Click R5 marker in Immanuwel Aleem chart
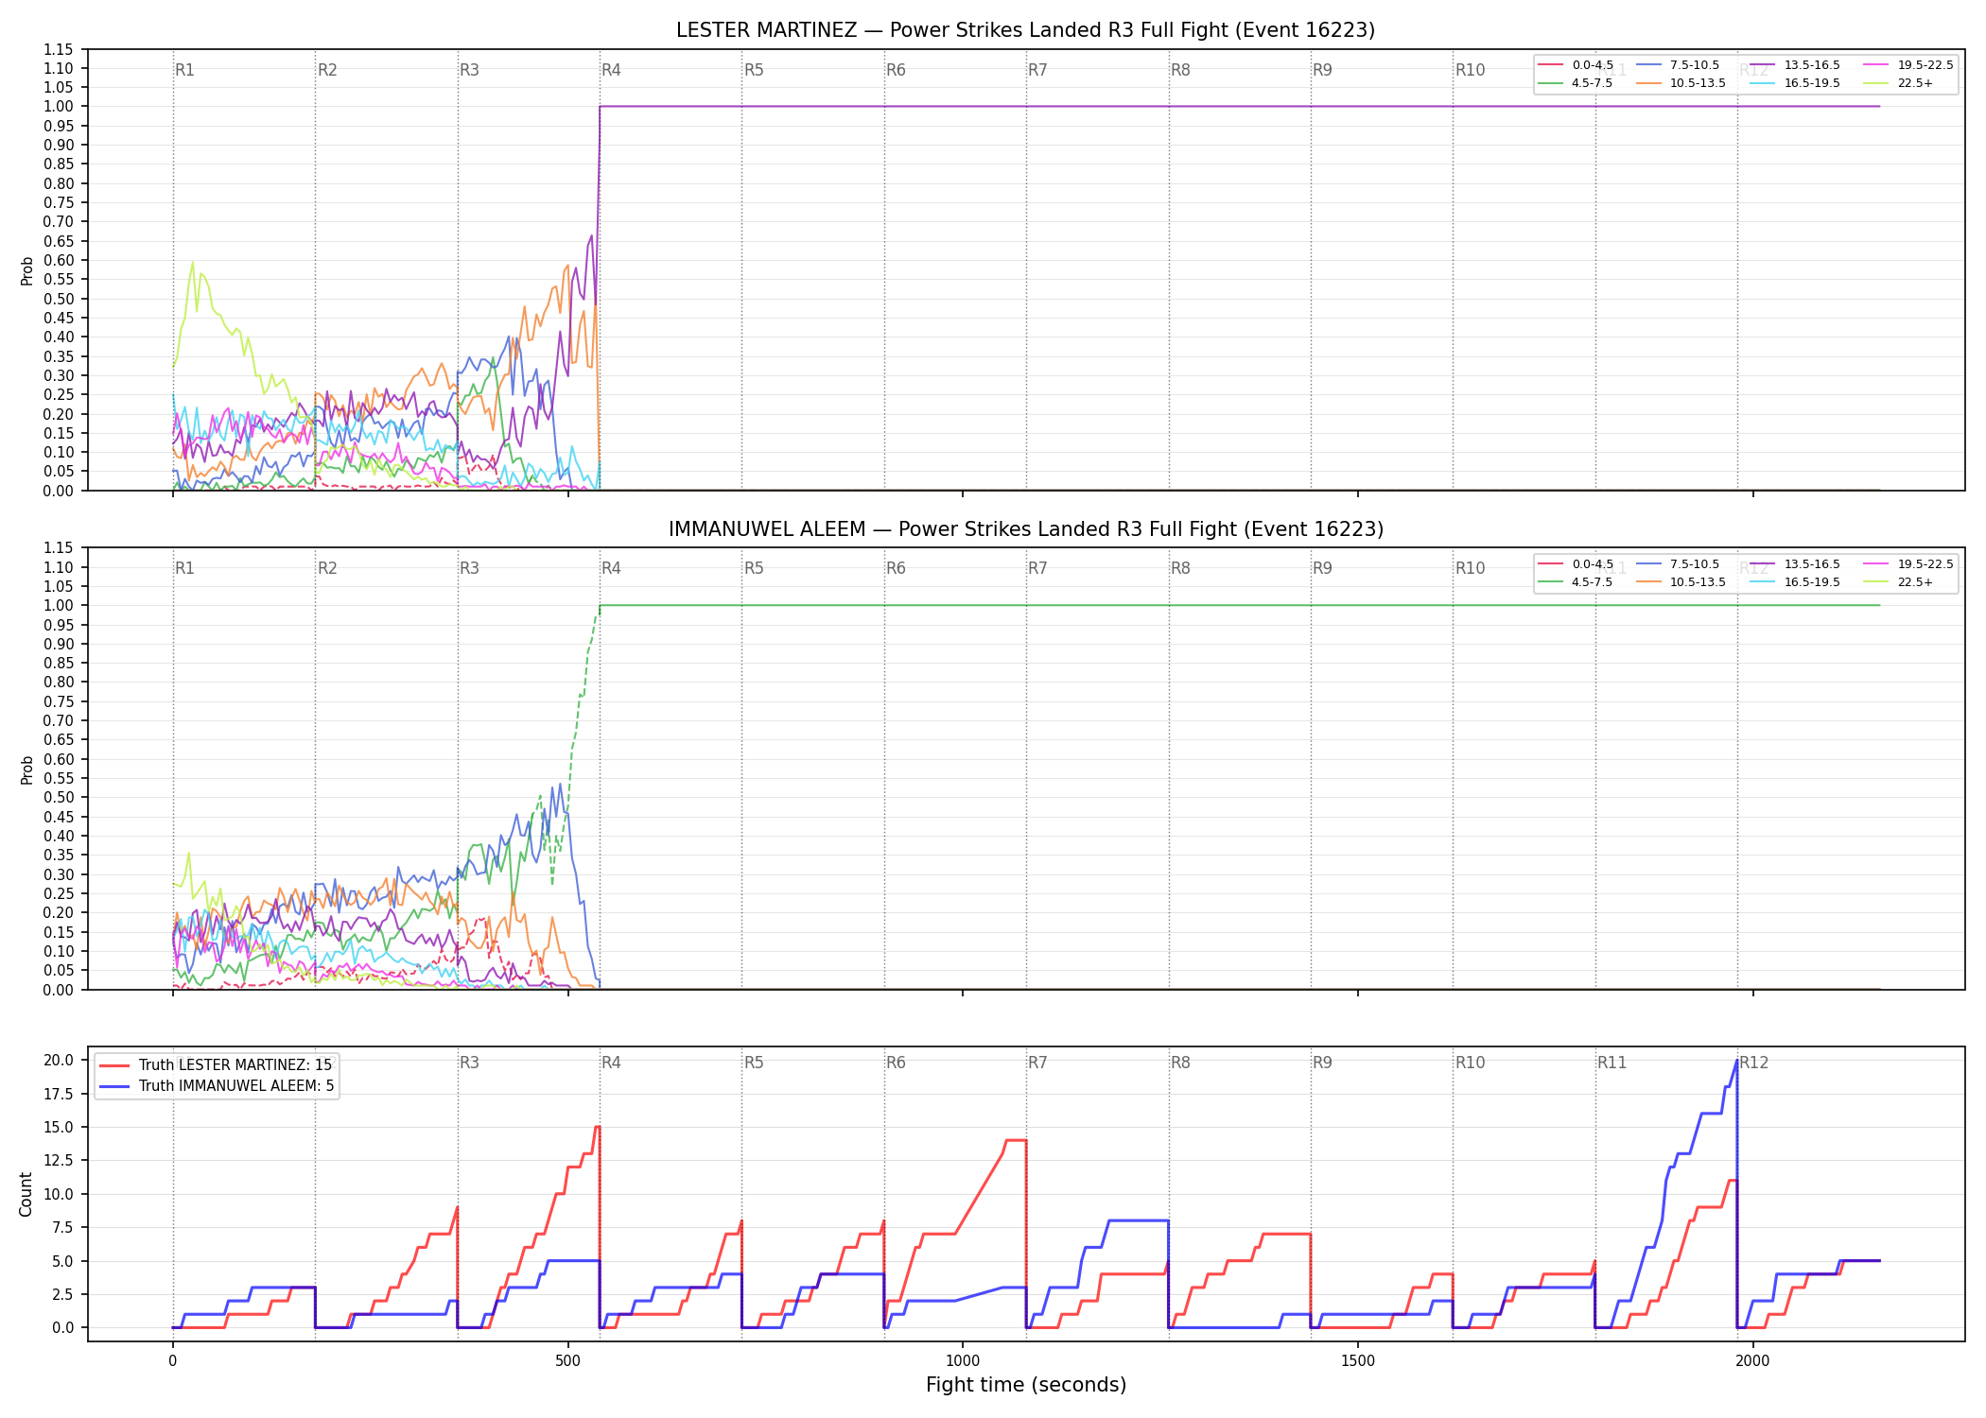 pos(755,568)
